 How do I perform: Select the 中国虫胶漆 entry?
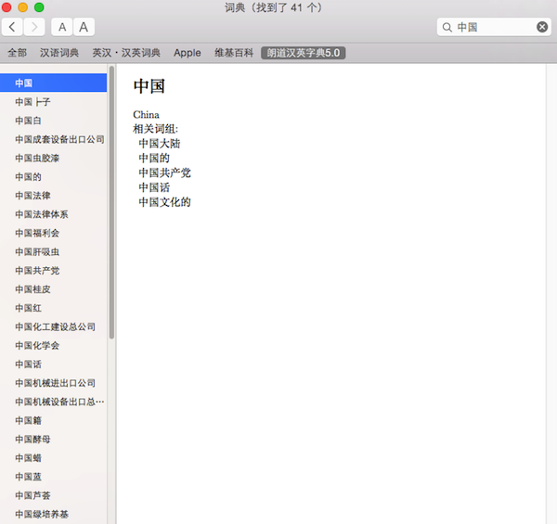click(53, 159)
